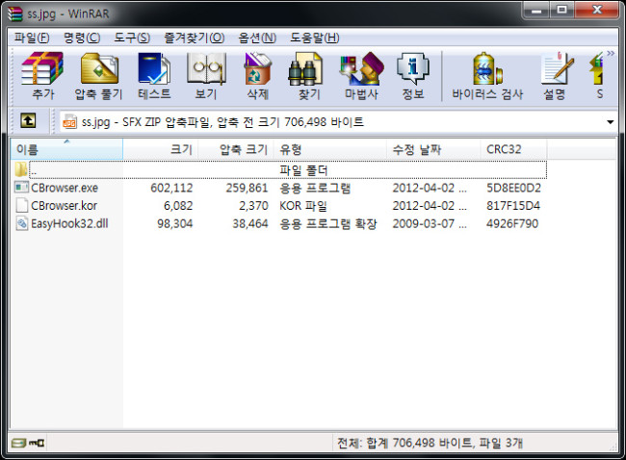Open the 찾기 (Find) binoculars tool

point(308,75)
